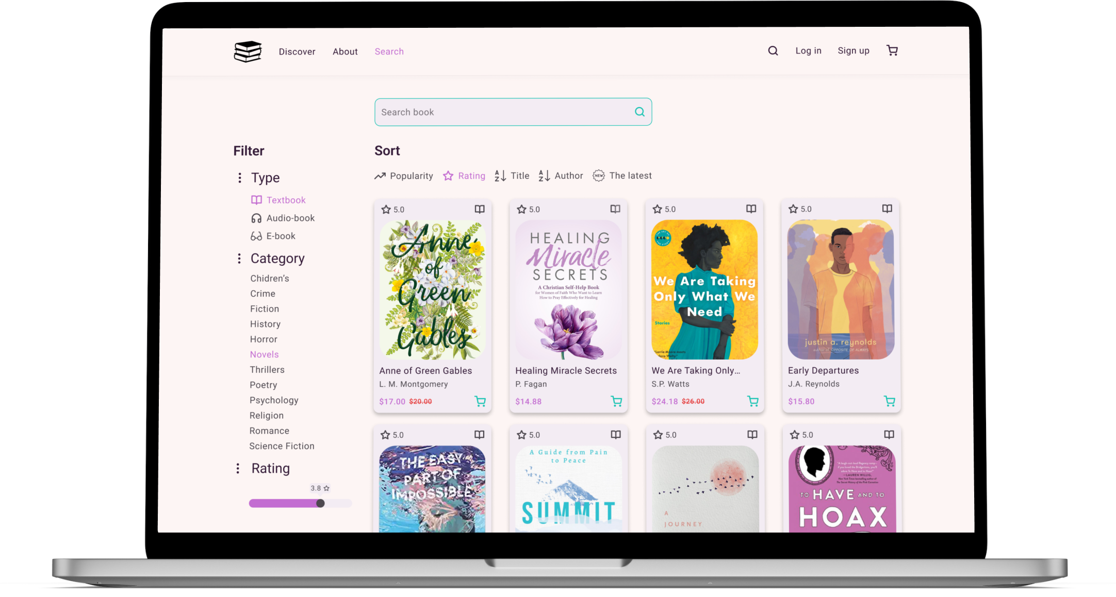Filter by Science Fiction category
The width and height of the screenshot is (1116, 597).
pos(282,446)
